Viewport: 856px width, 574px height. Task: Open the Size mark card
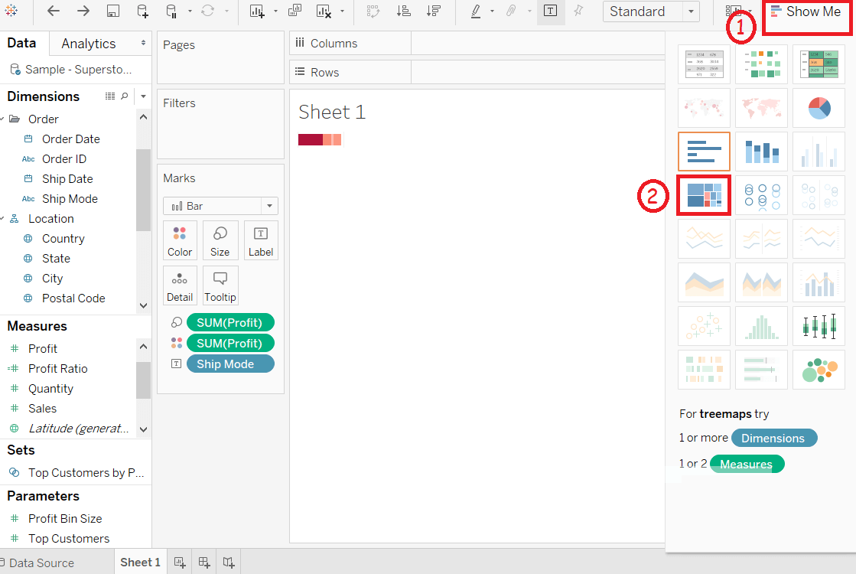[220, 241]
